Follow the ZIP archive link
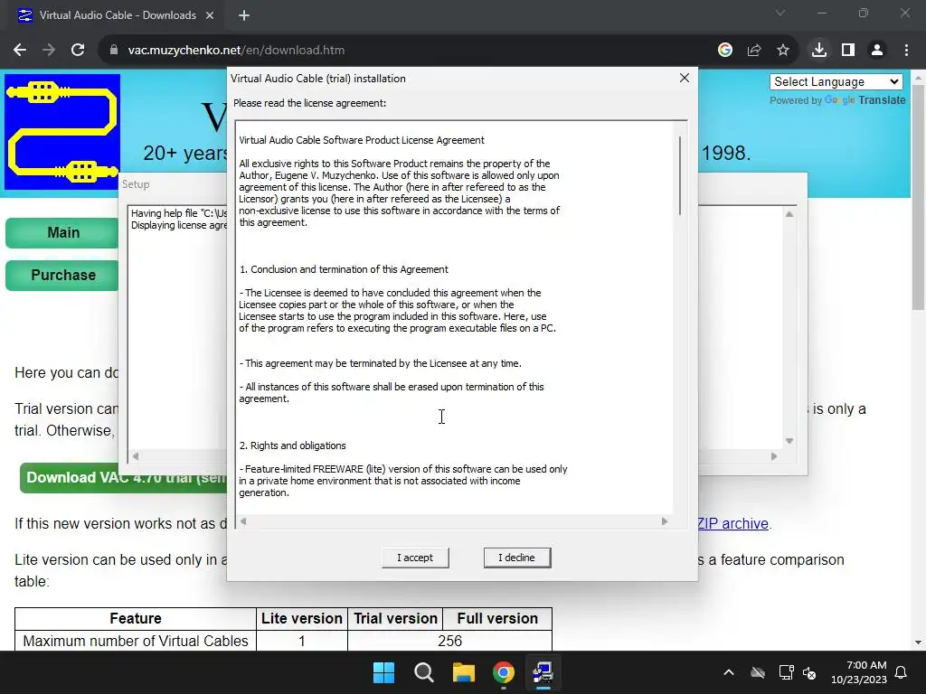926x694 pixels. coord(732,523)
